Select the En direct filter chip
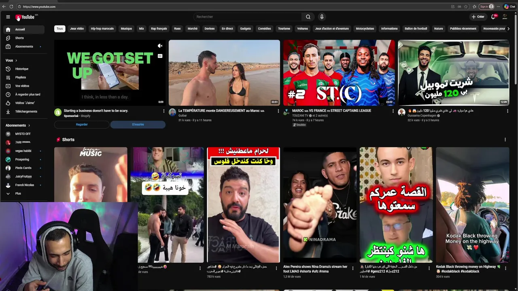This screenshot has width=518, height=291. (227, 29)
